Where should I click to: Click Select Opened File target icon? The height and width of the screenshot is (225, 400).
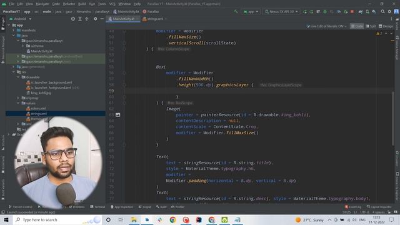coord(73,19)
